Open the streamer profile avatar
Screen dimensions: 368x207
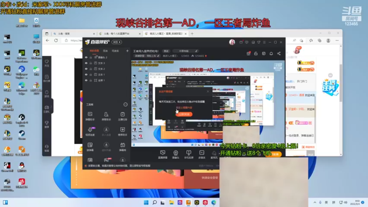click(x=232, y=42)
